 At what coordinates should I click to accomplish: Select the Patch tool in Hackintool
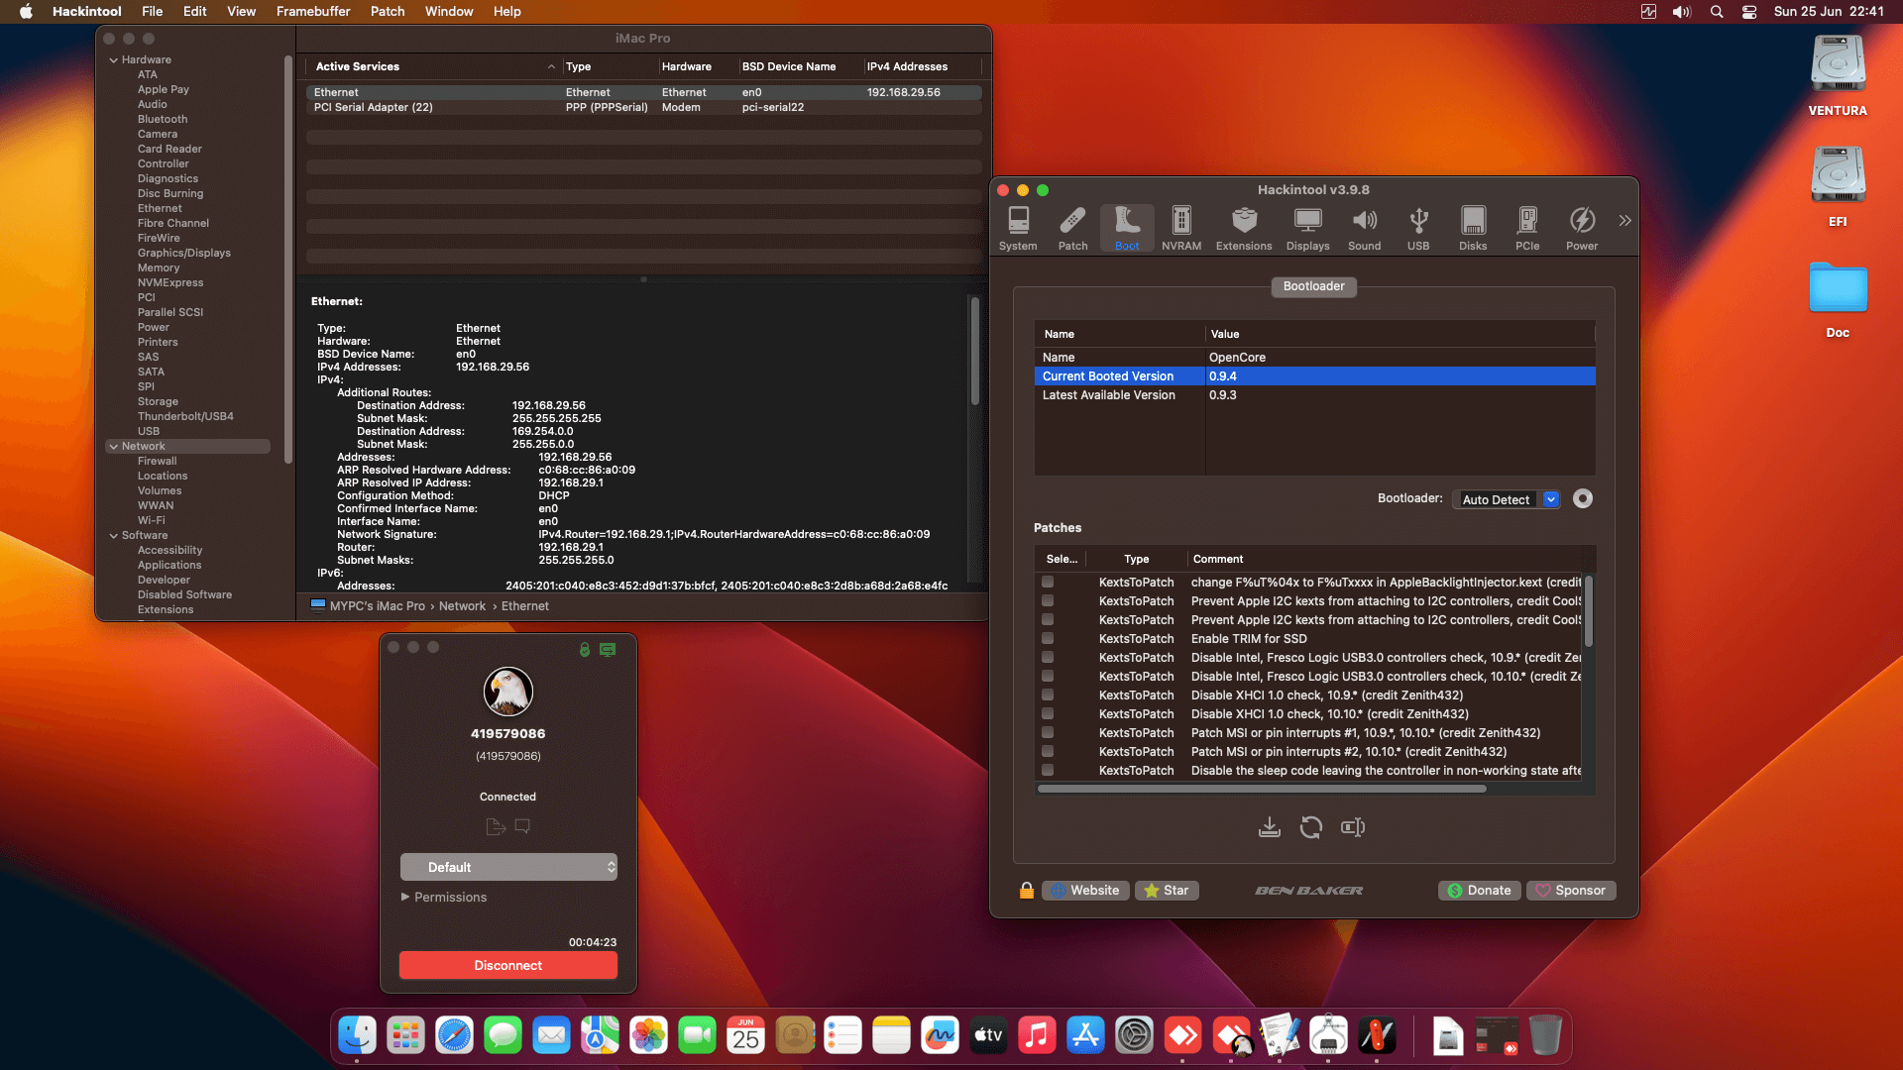click(1072, 229)
